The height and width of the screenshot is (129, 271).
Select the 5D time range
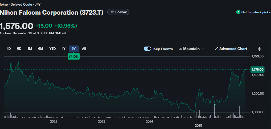tap(19, 49)
